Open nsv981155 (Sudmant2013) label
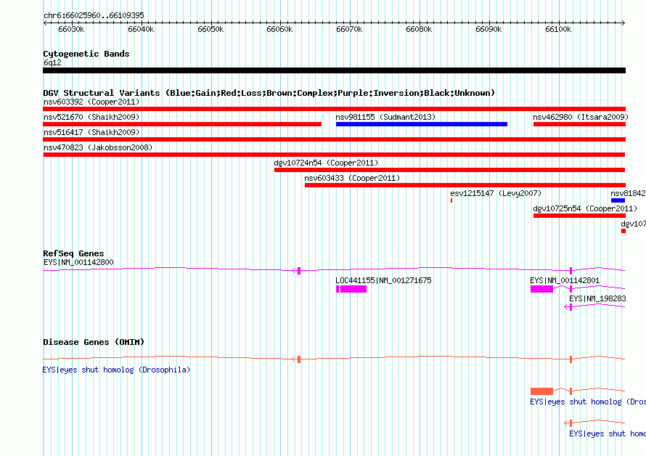Screen dimensions: 646x456 385,117
